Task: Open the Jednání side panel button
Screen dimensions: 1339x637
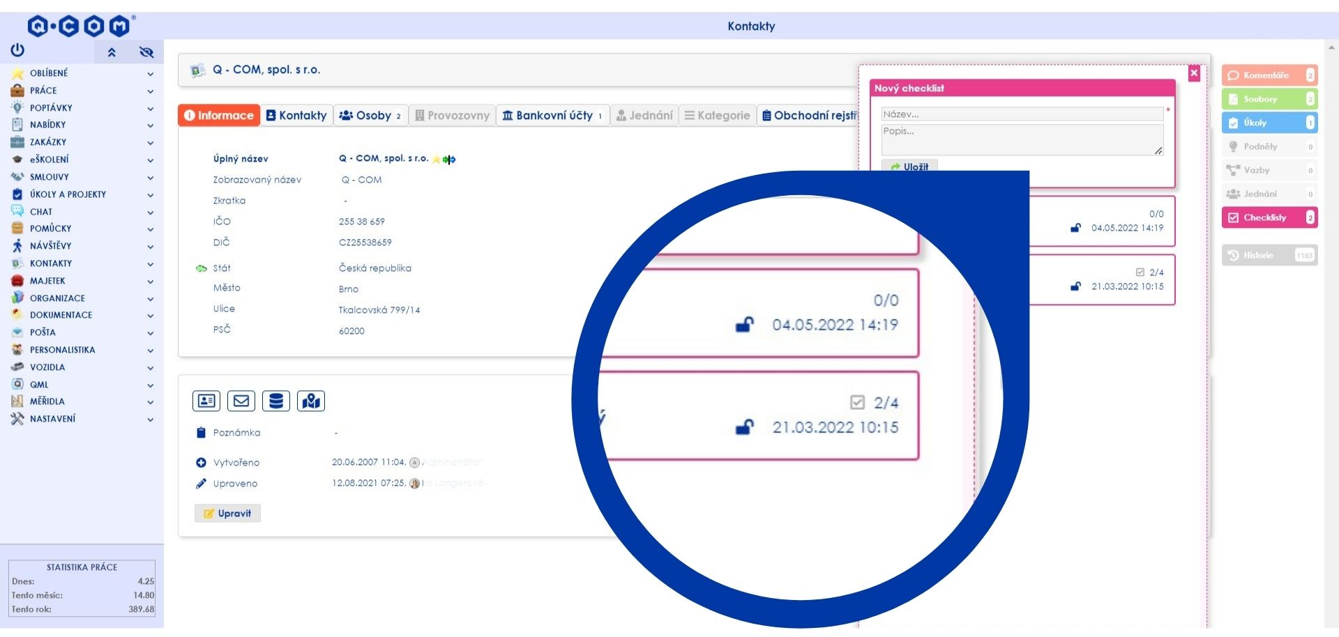Action: [x=1269, y=194]
